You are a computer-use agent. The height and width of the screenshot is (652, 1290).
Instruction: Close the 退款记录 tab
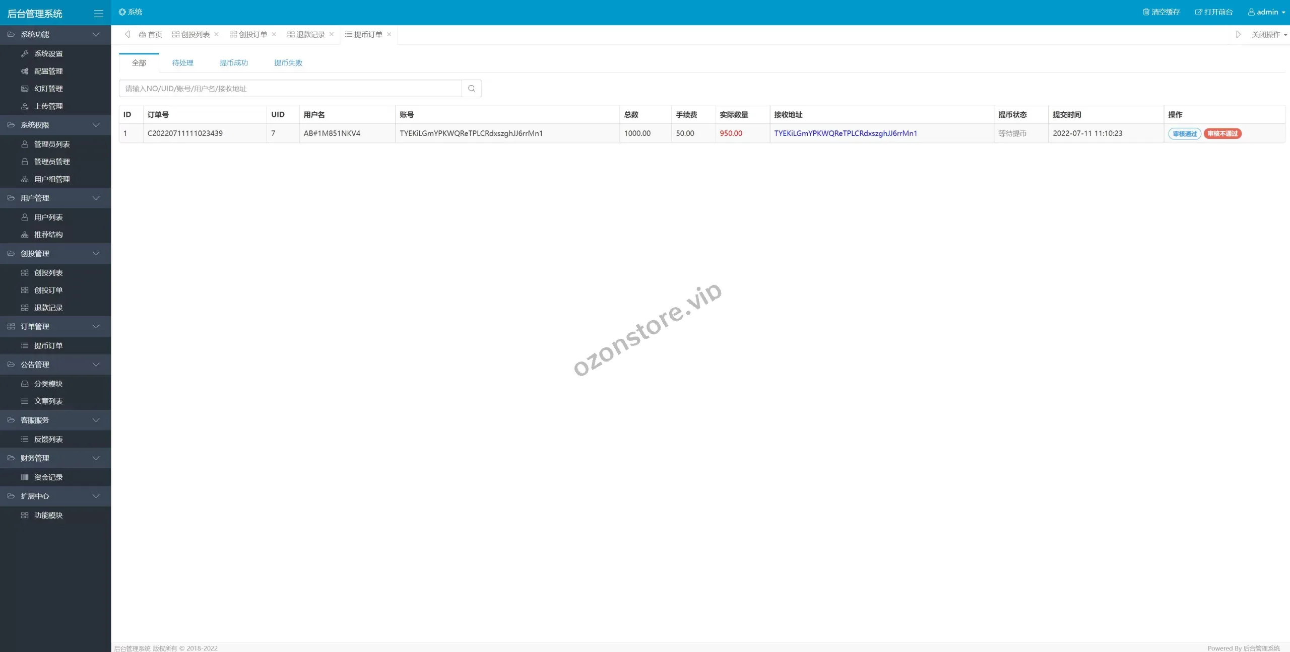pos(332,34)
